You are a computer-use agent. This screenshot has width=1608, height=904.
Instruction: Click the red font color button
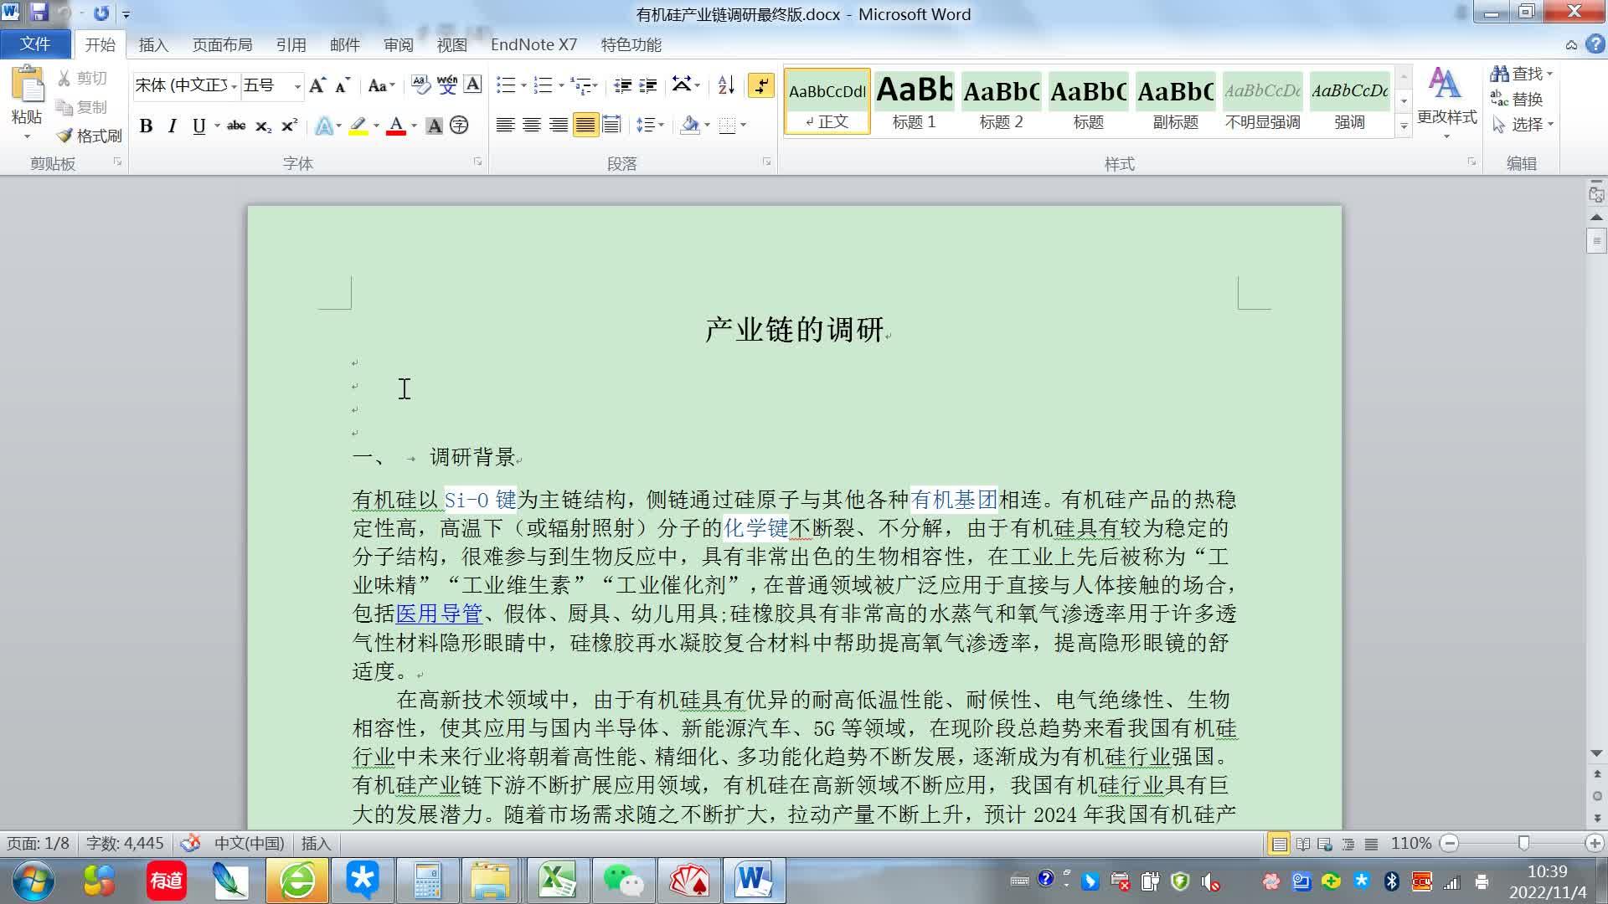coord(396,126)
